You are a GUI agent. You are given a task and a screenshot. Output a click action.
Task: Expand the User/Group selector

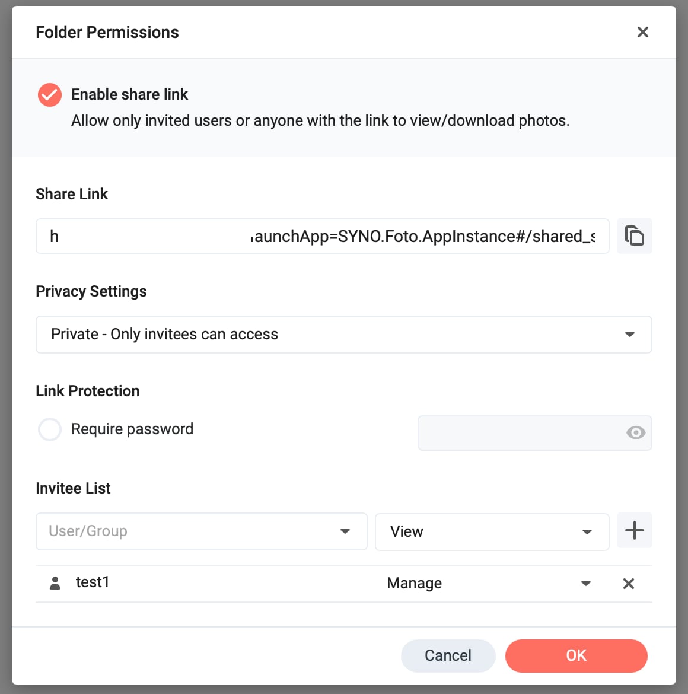tap(201, 531)
